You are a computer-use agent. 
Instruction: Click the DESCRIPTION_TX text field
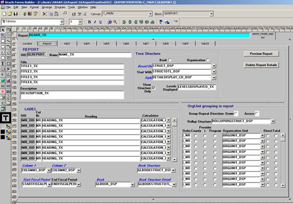(x=72, y=95)
